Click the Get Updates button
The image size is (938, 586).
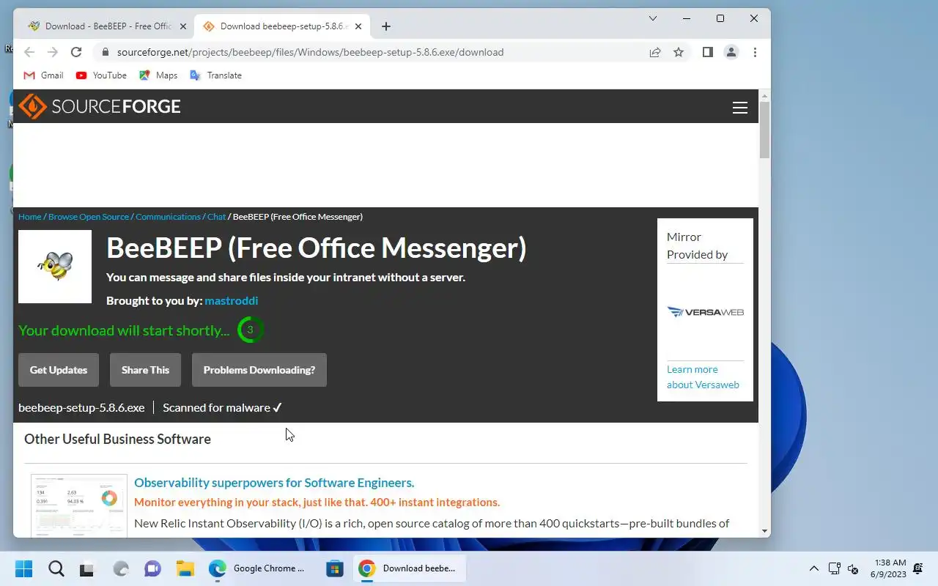coord(59,370)
